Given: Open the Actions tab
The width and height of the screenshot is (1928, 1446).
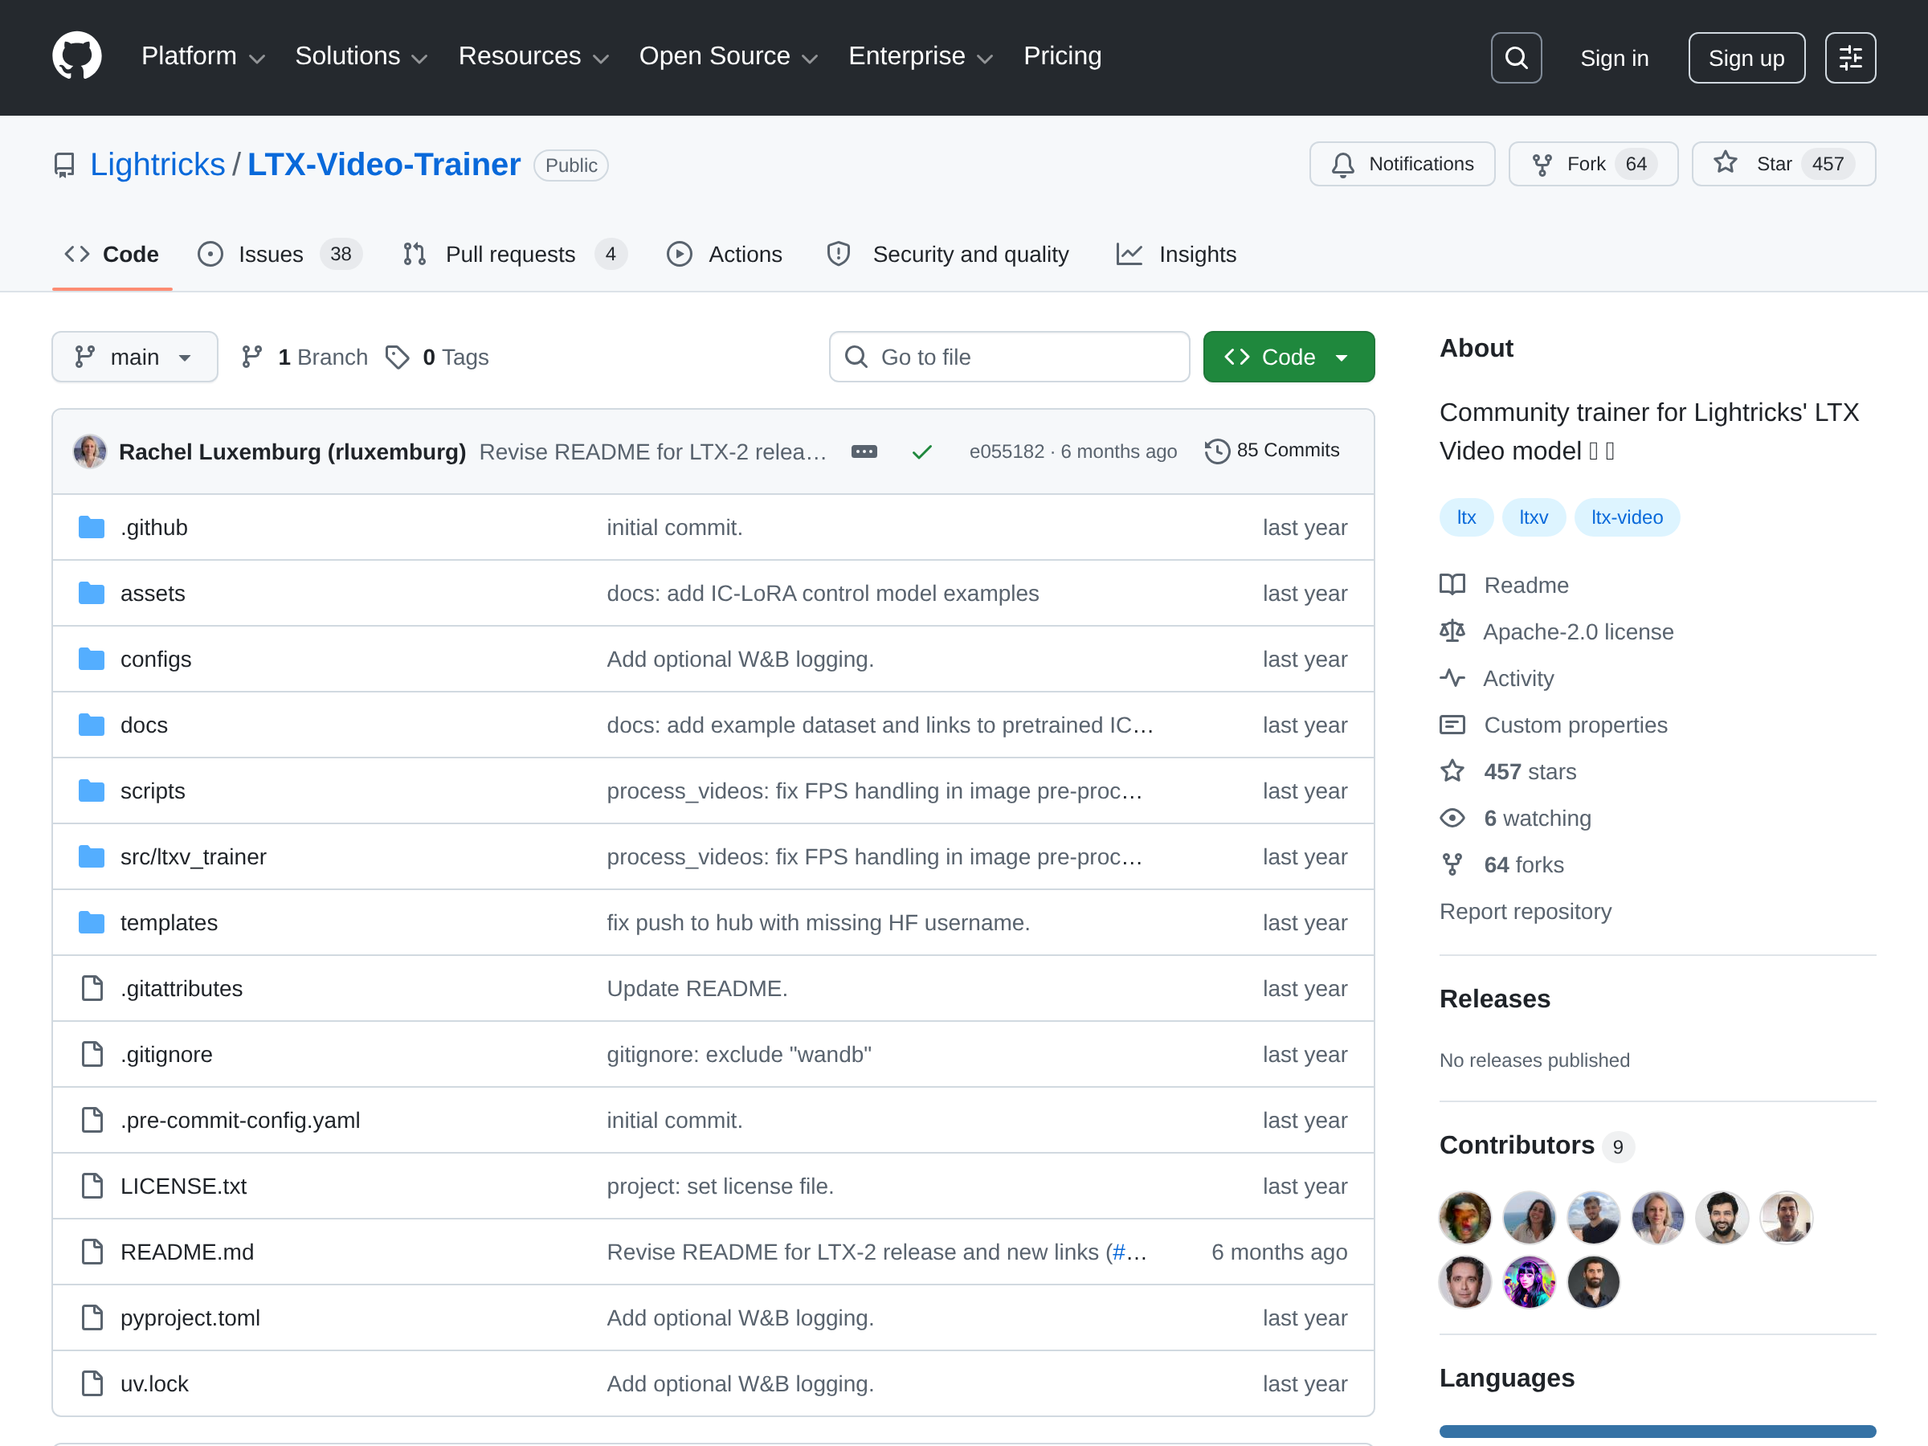Looking at the screenshot, I should (725, 255).
